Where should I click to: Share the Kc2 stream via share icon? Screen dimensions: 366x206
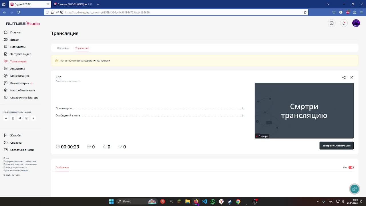[x=344, y=77]
